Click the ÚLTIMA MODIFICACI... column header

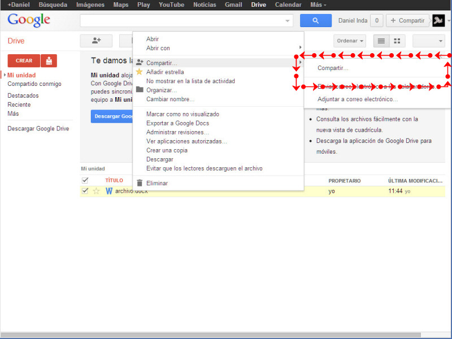(x=415, y=181)
